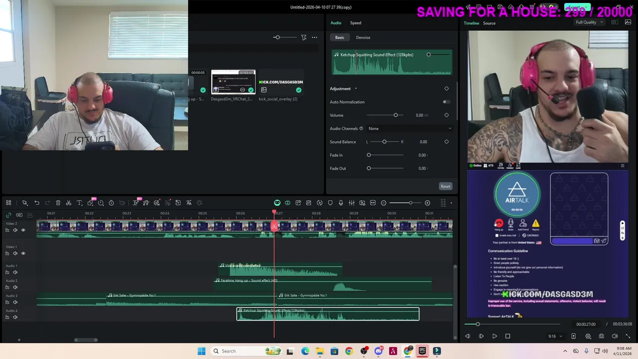The image size is (638, 359).
Task: Adjust the Sound Balance slider
Action: click(x=384, y=142)
